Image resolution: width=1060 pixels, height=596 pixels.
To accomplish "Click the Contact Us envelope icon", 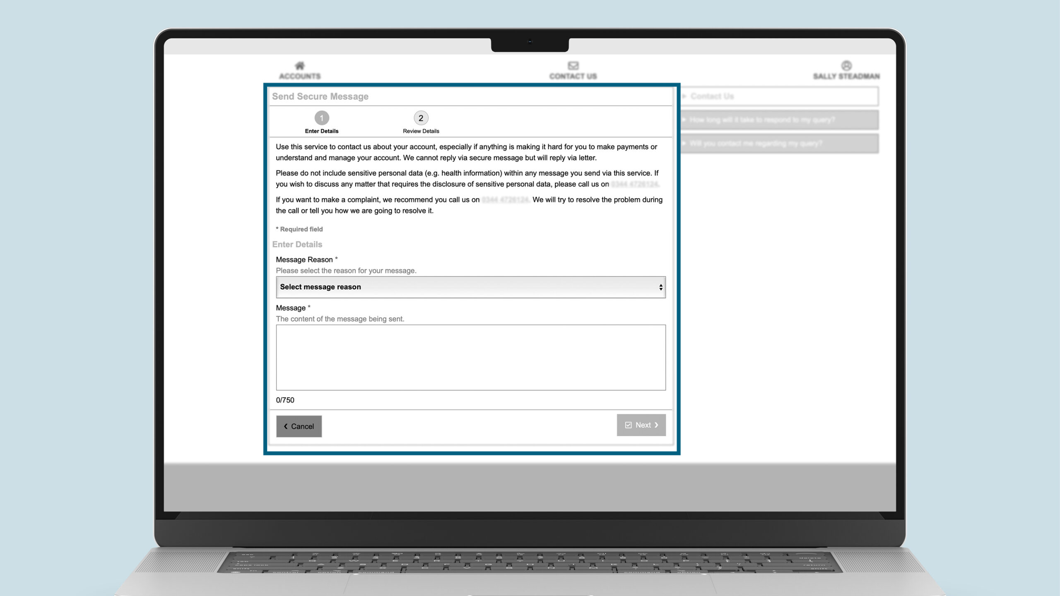I will point(573,65).
